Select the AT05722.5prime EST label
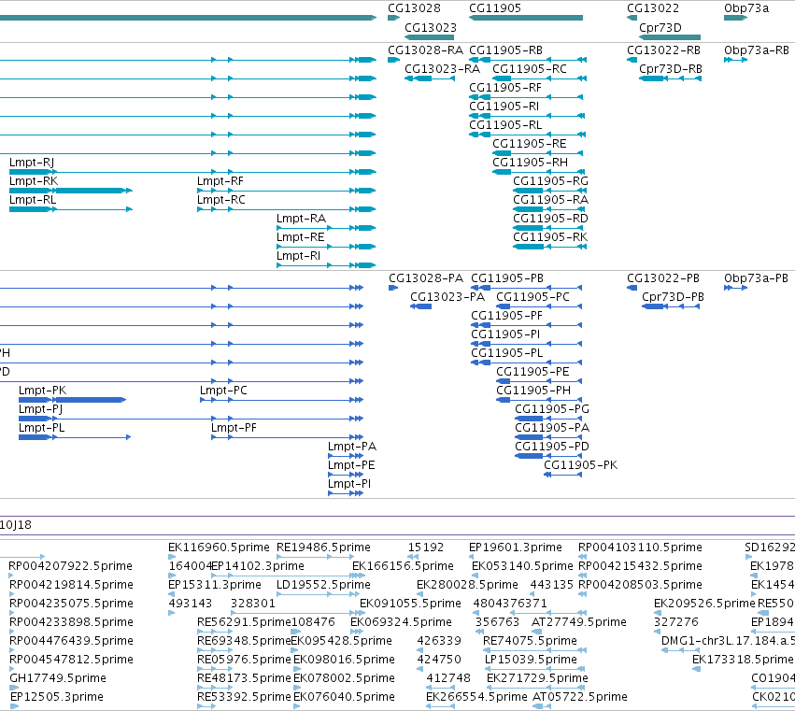The height and width of the screenshot is (711, 795). click(579, 697)
